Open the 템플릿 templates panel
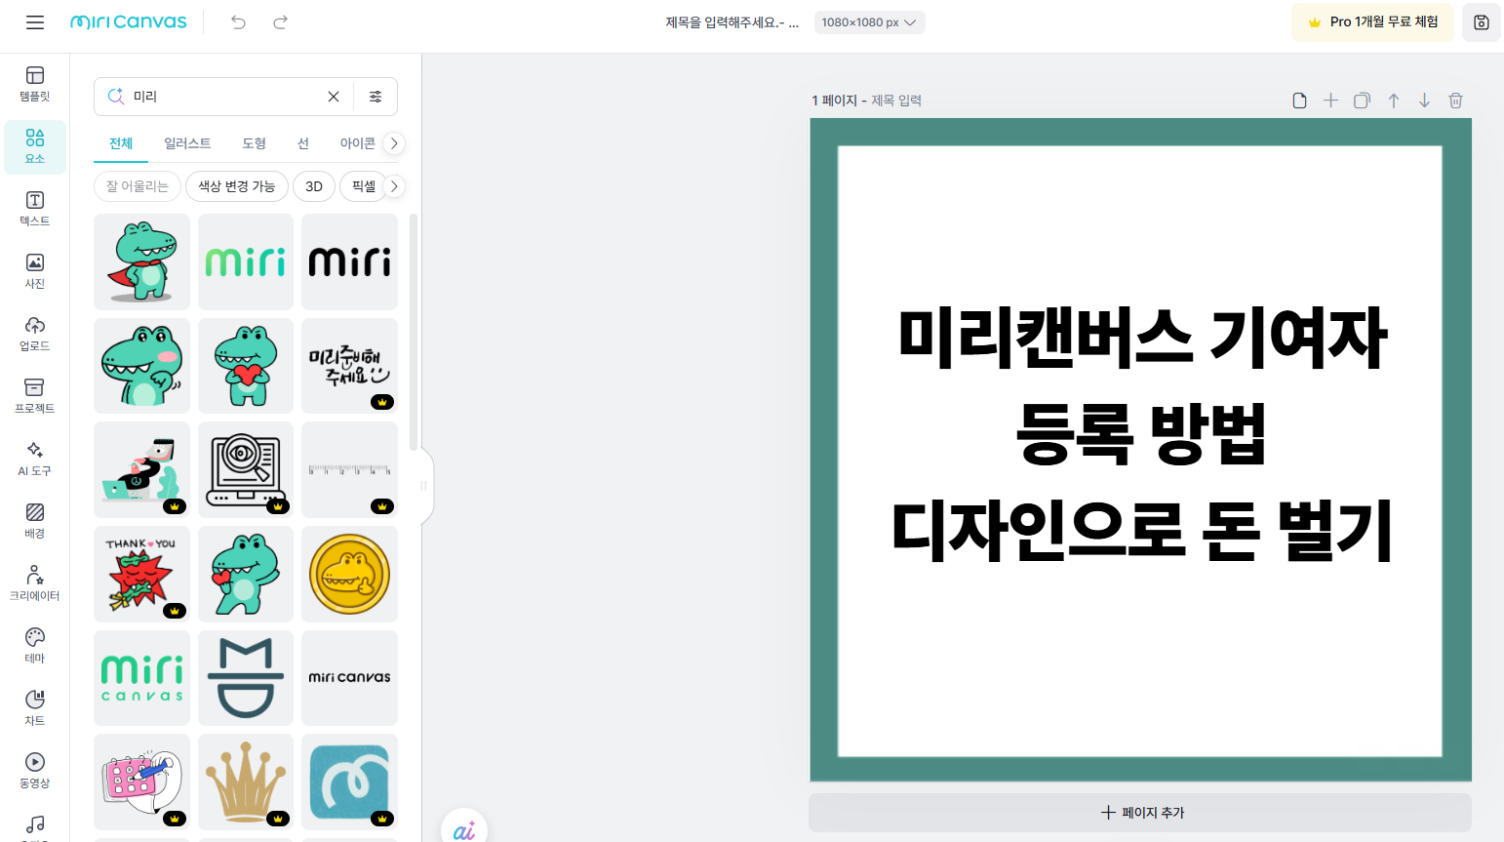1504x842 pixels. 35,84
